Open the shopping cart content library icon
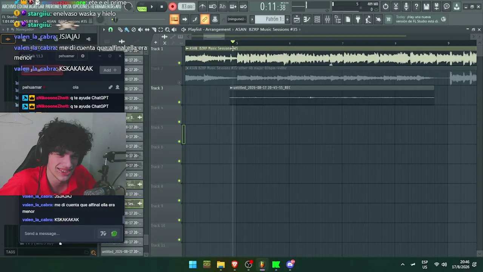483x272 pixels. 388,19
